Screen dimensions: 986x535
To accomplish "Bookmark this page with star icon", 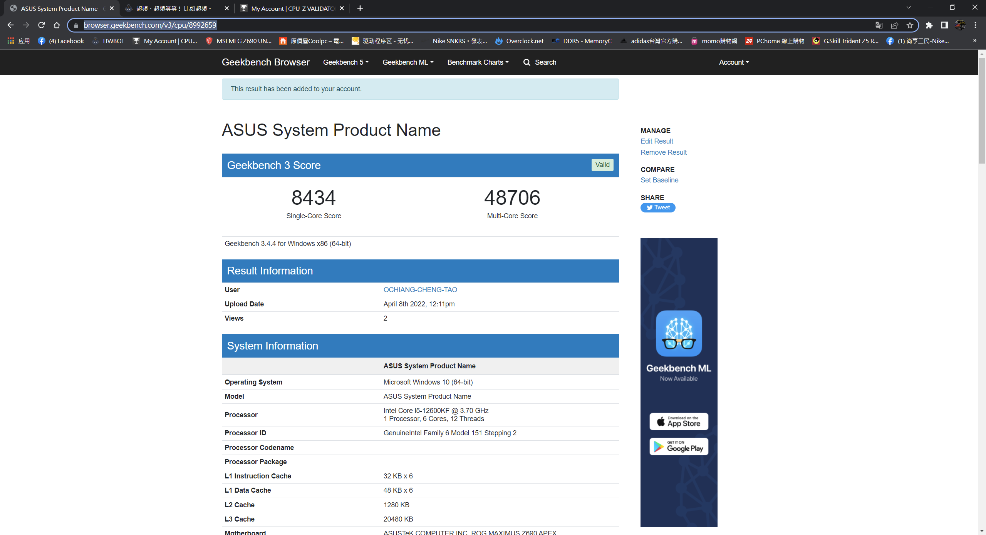I will pyautogui.click(x=910, y=25).
